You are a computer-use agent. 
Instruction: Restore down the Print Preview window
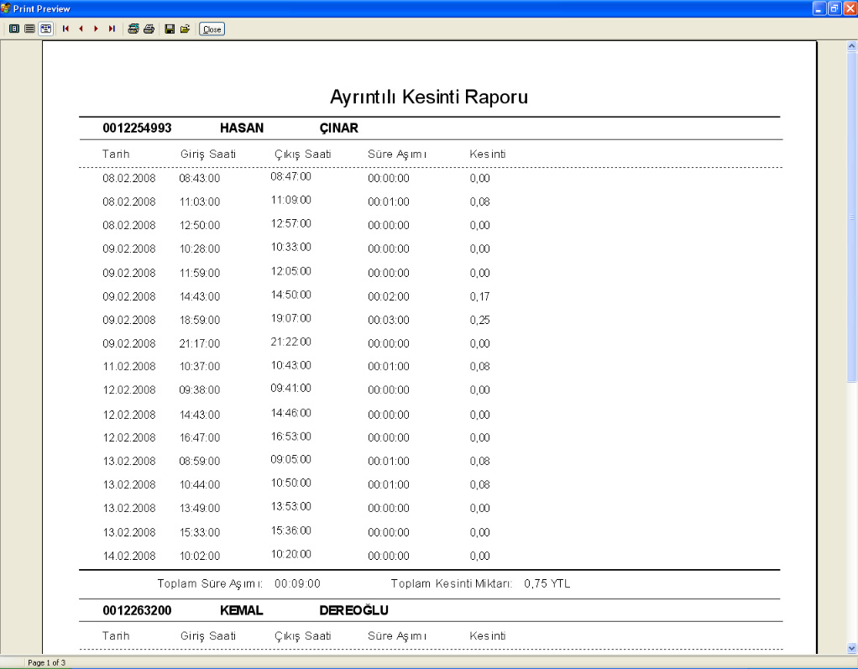tap(834, 8)
